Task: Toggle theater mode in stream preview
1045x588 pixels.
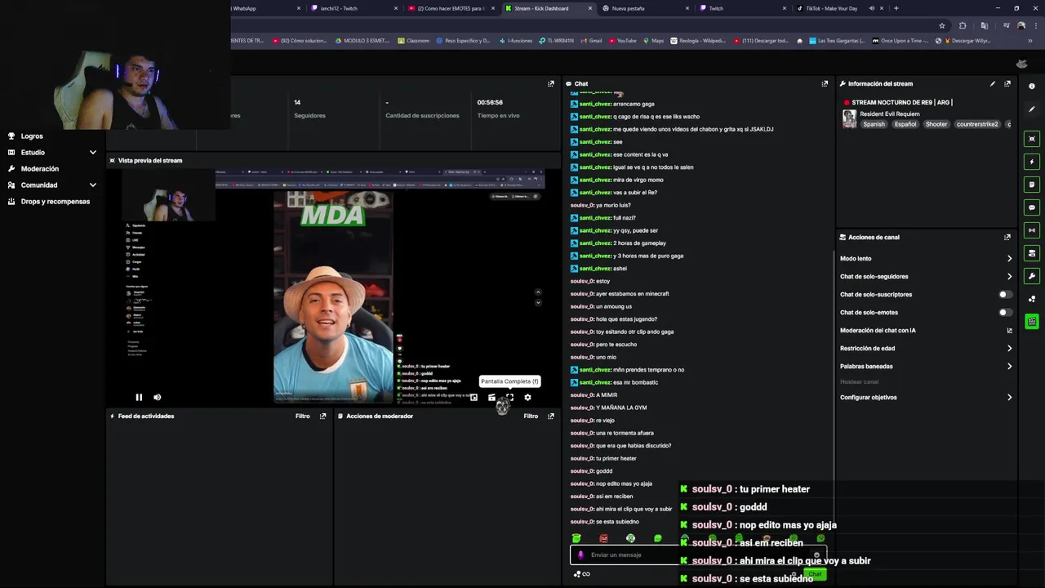Action: coord(491,398)
